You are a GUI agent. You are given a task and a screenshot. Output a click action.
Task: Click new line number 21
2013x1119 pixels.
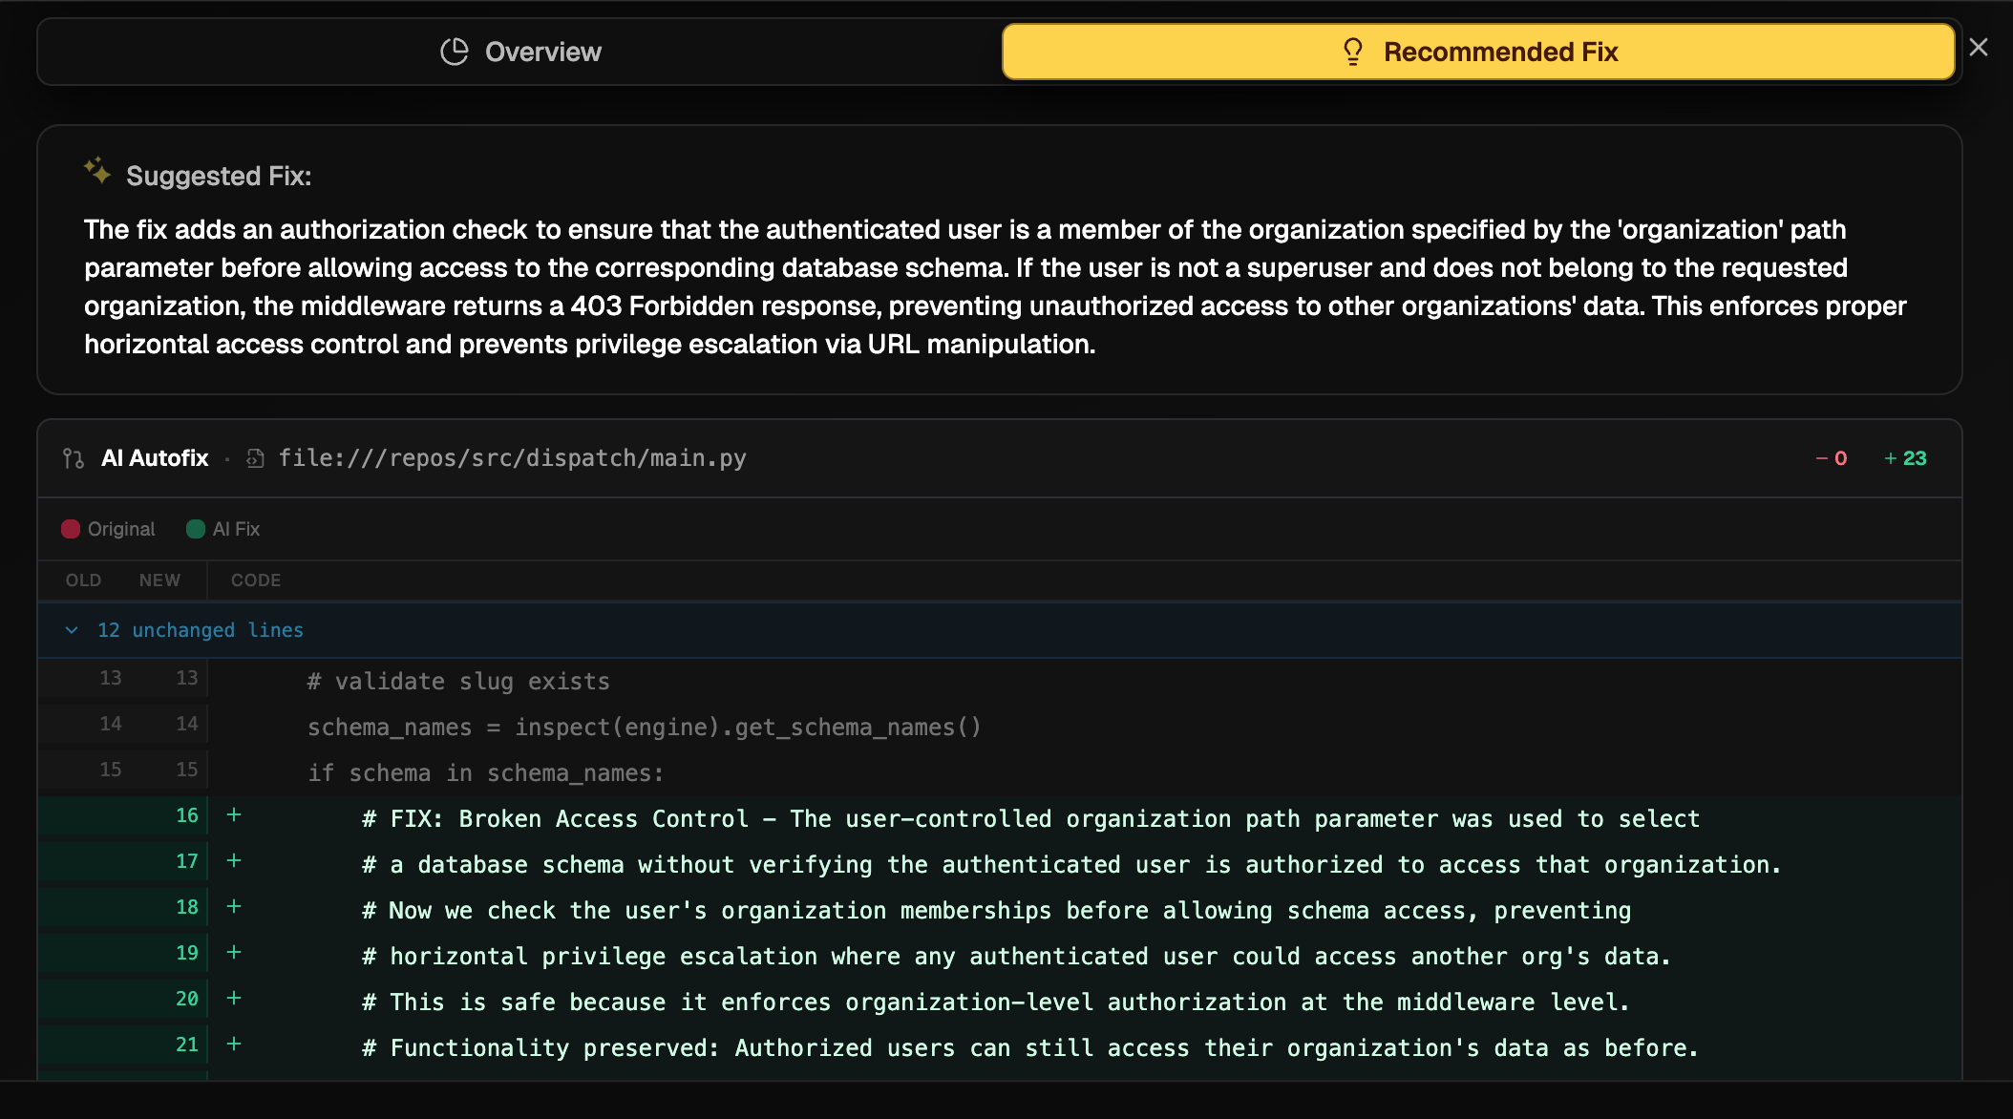[187, 1045]
